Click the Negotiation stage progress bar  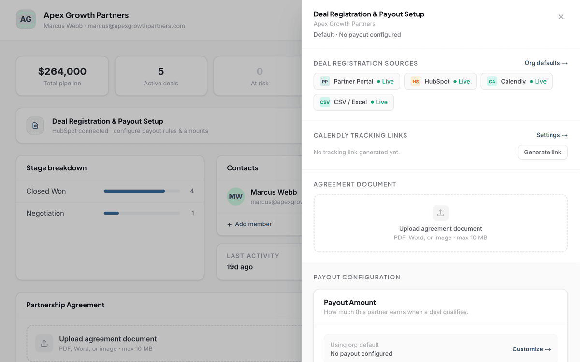(x=142, y=213)
